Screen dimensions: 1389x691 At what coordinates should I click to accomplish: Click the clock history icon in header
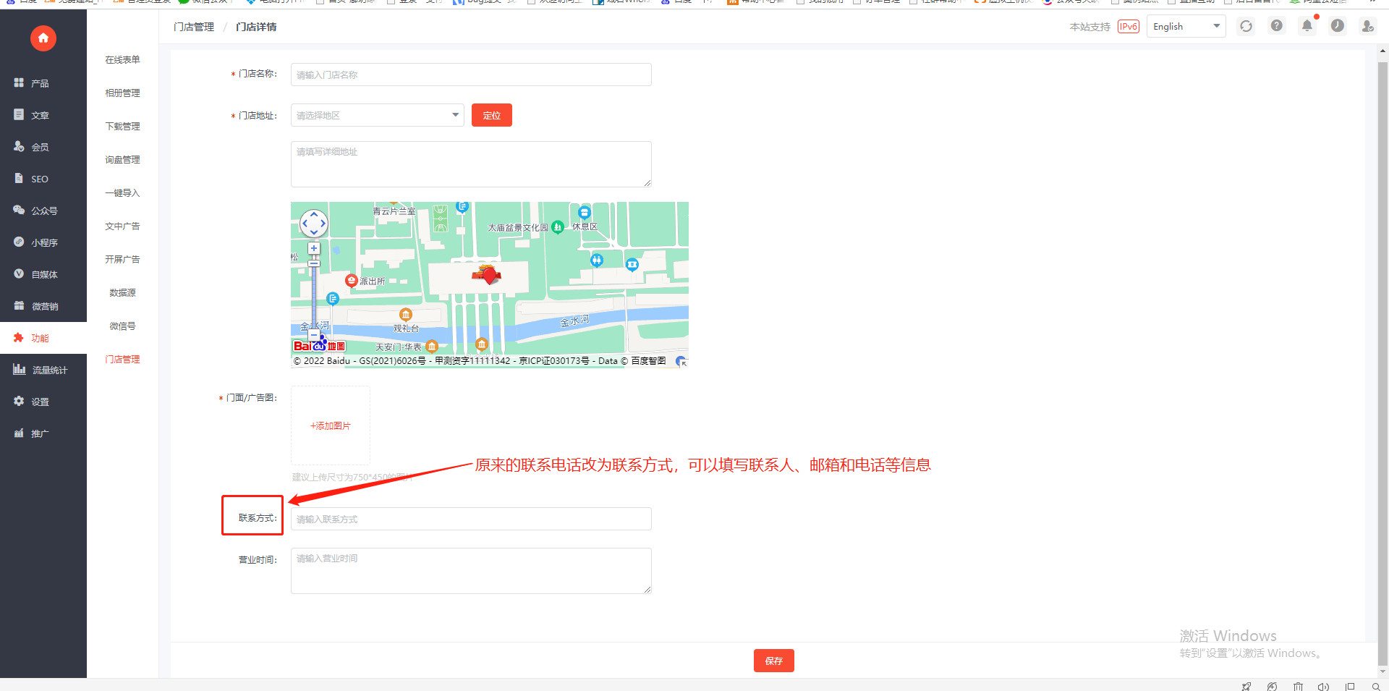coord(1338,26)
